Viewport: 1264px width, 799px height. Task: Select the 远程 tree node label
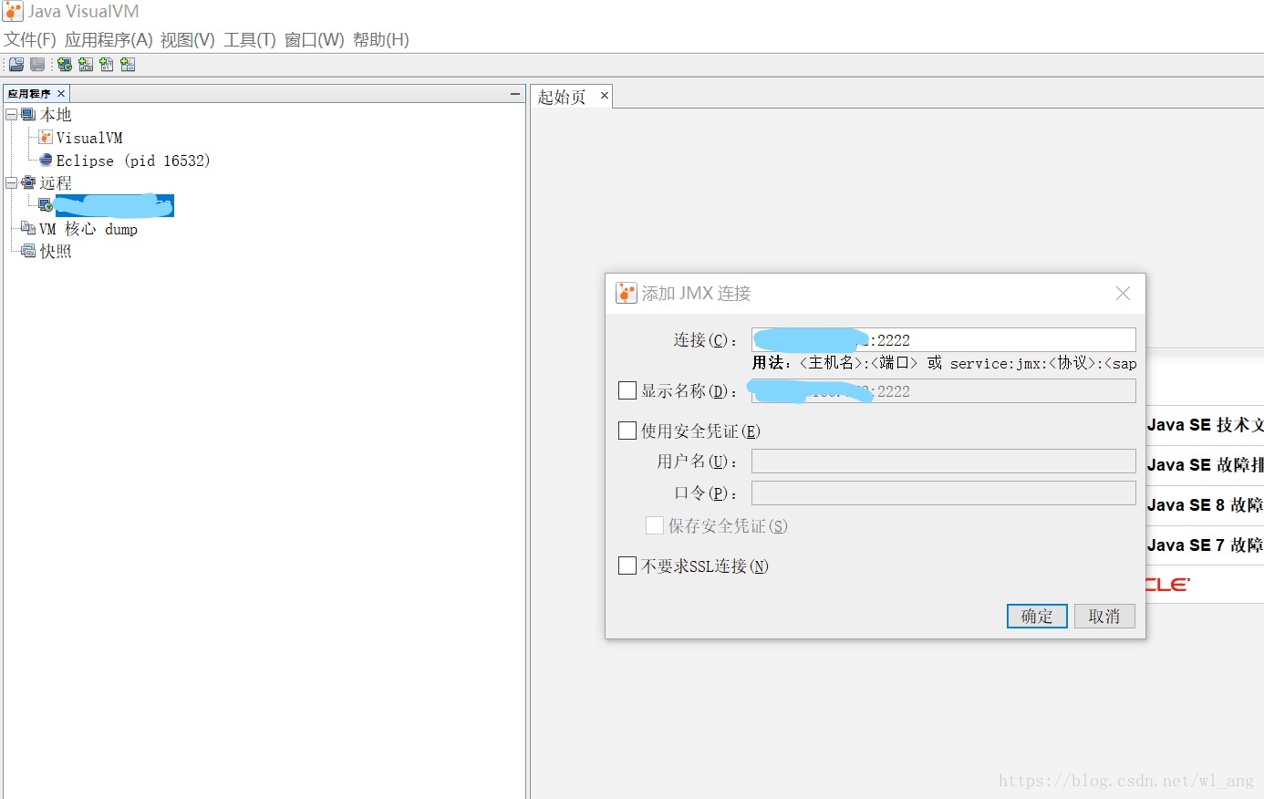click(56, 182)
